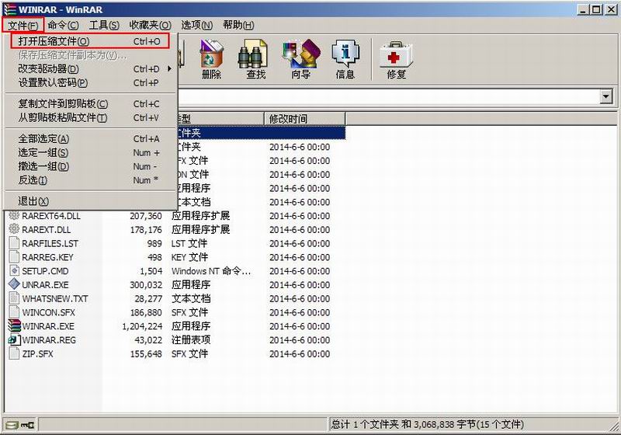The image size is (621, 435).
Task: Click the 修复 (Repair) first-aid icon
Action: tap(396, 60)
